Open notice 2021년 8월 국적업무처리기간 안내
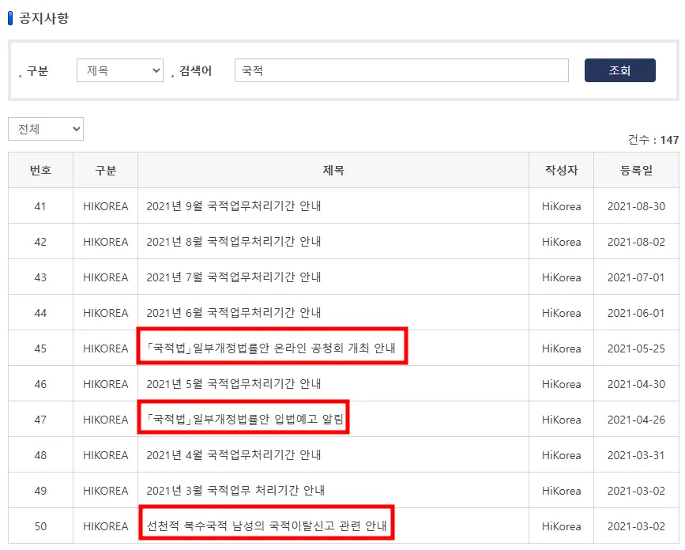This screenshot has width=685, height=550. (234, 242)
